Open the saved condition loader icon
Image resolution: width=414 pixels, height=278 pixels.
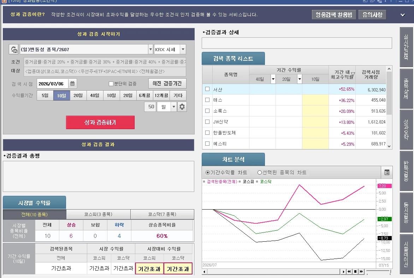14,49
